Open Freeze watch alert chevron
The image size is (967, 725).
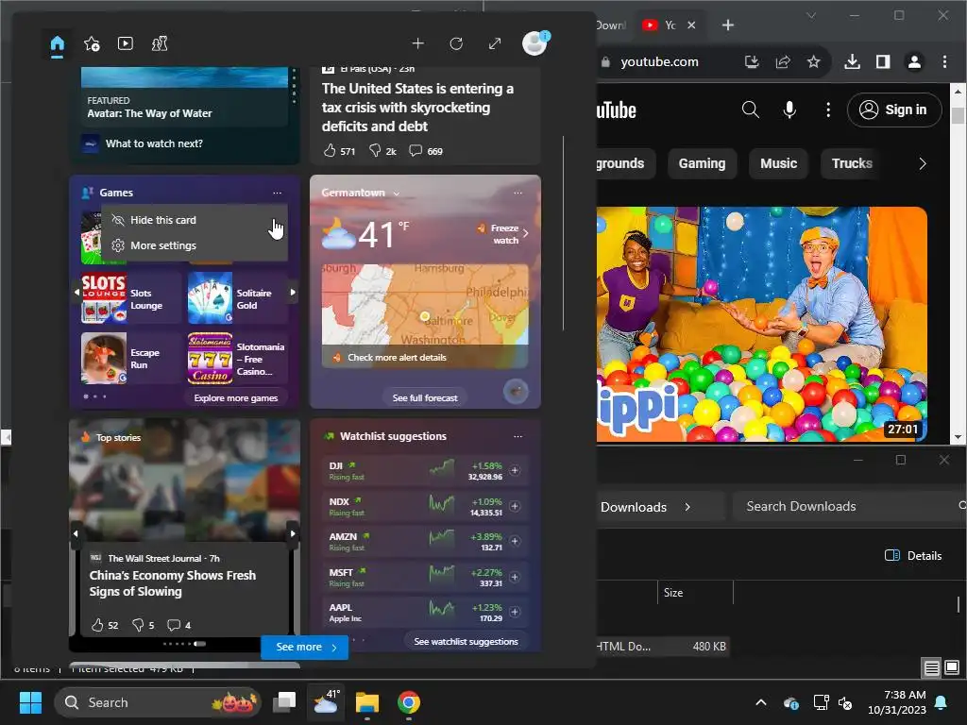[525, 234]
